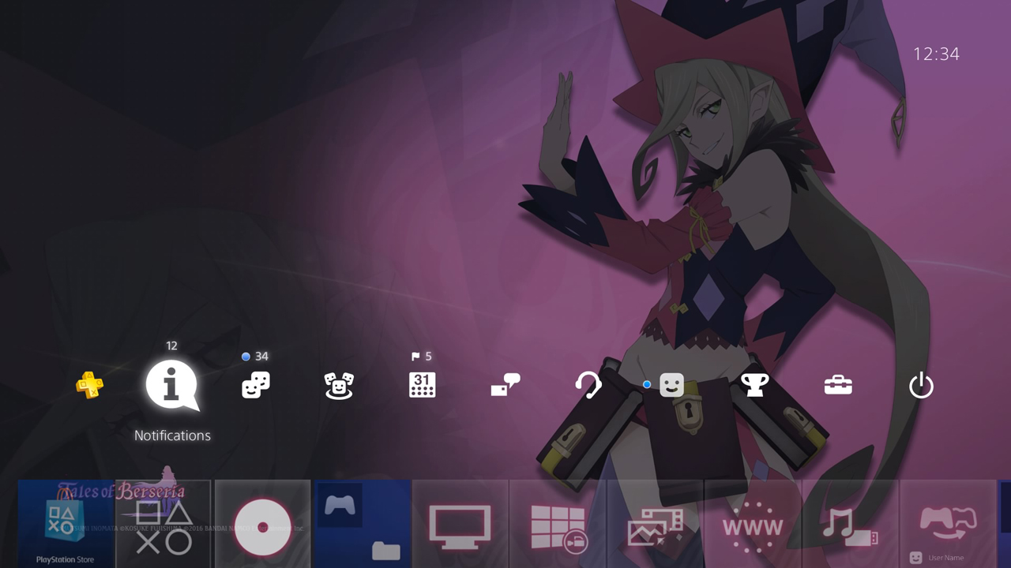Open the TV monitor tile
This screenshot has height=568, width=1011.
(x=460, y=524)
